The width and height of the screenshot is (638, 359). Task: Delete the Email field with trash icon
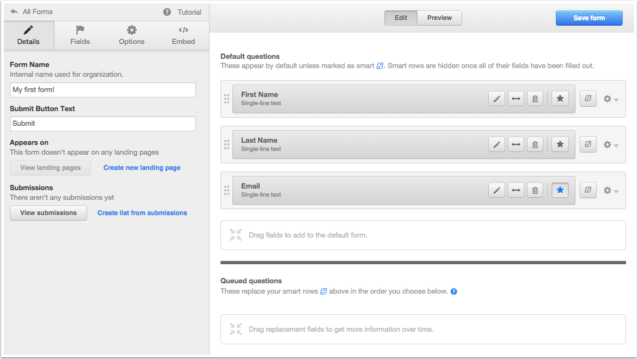pos(535,190)
